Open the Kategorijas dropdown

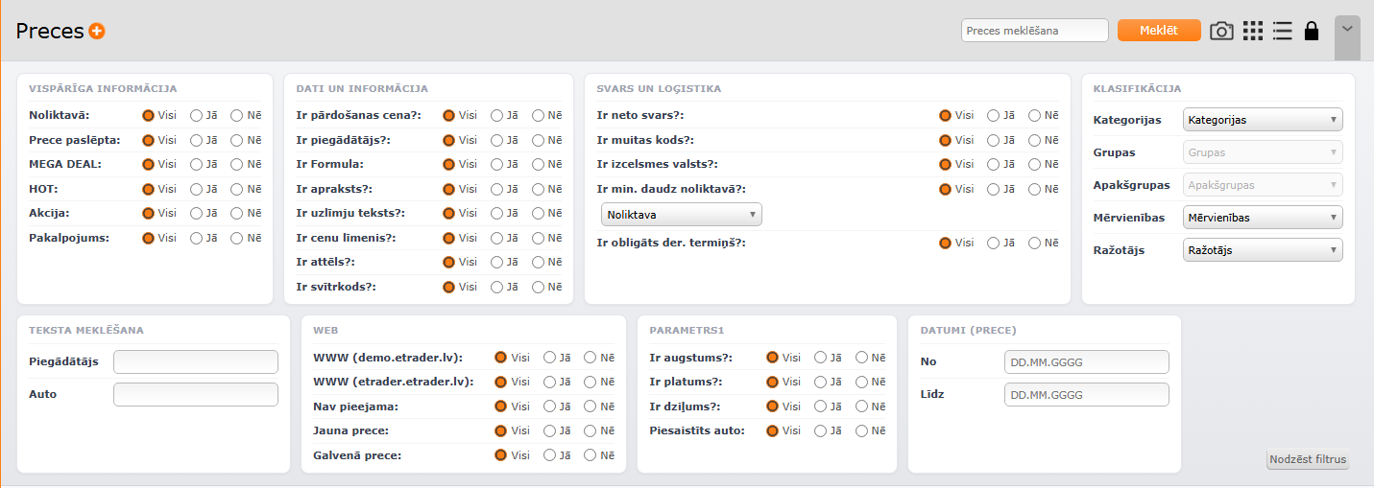[x=1263, y=120]
